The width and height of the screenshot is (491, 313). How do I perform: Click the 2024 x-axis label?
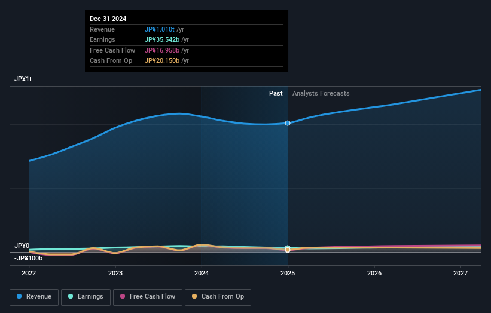pyautogui.click(x=202, y=273)
